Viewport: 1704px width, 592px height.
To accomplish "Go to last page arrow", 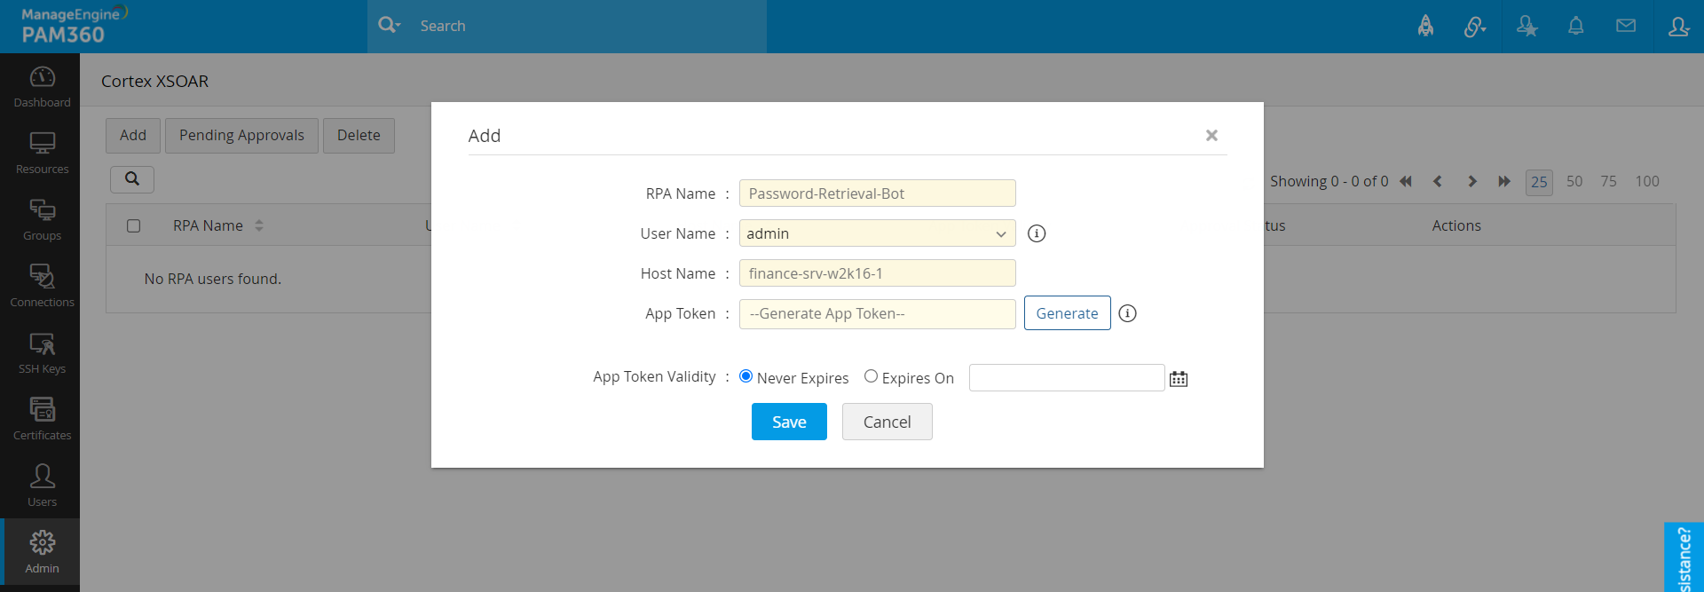I will (1504, 181).
